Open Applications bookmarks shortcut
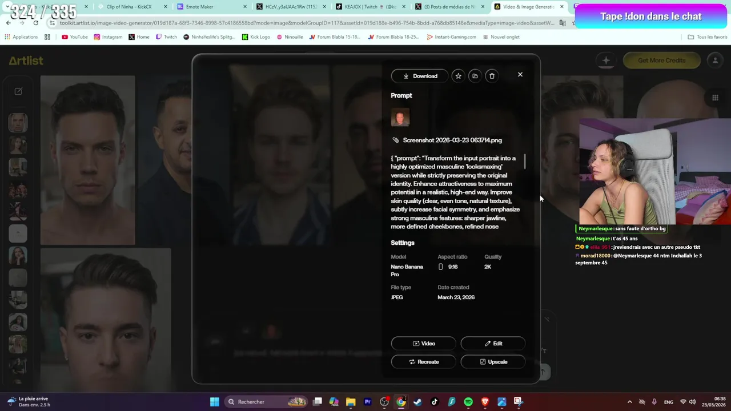The width and height of the screenshot is (731, 411). (x=21, y=37)
